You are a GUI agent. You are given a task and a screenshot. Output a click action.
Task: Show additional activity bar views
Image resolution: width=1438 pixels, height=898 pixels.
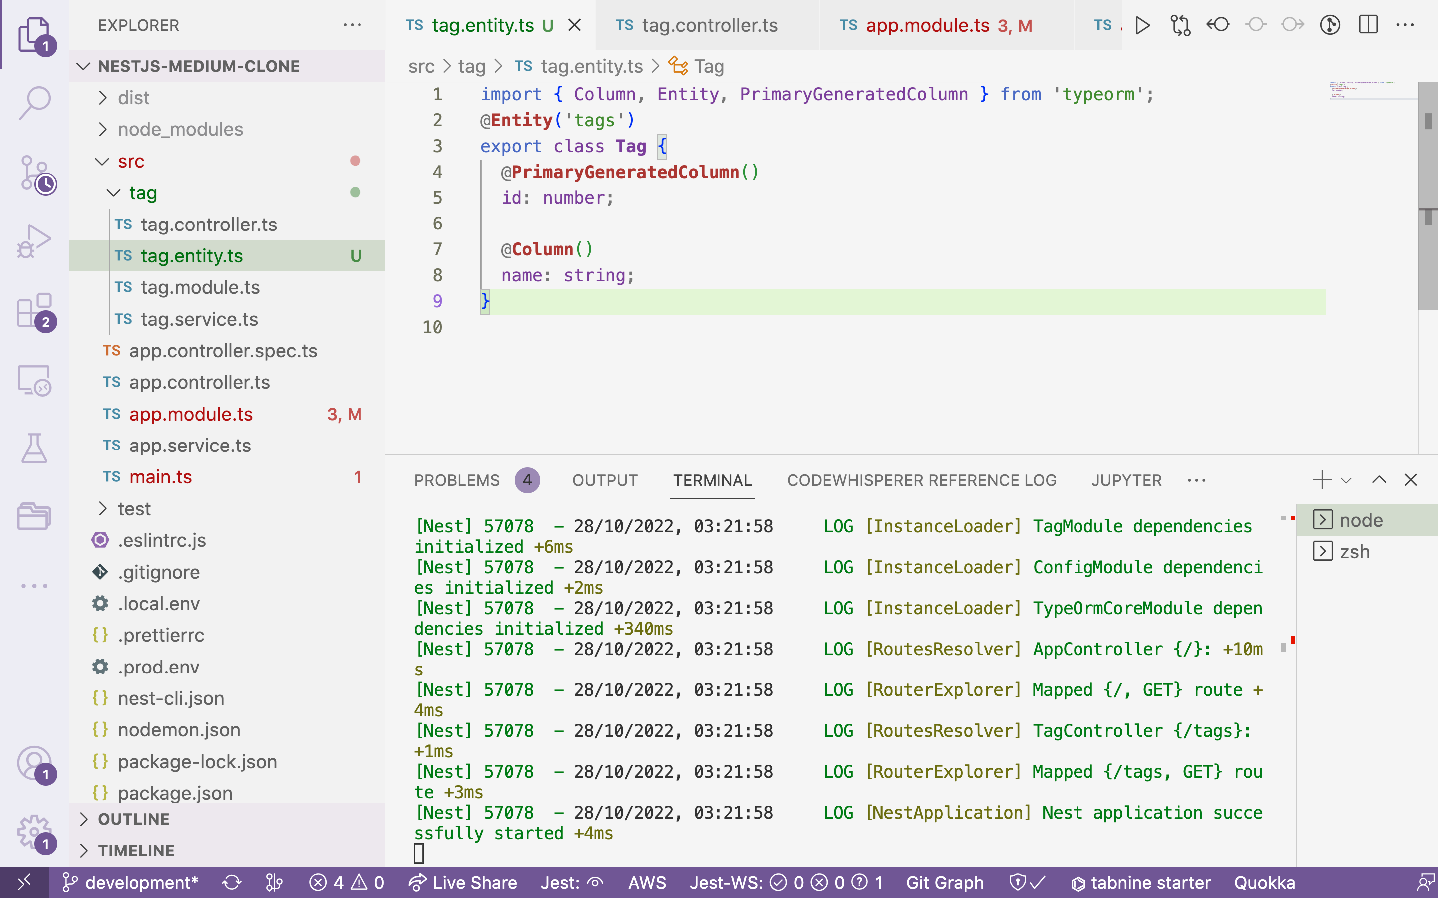point(34,586)
